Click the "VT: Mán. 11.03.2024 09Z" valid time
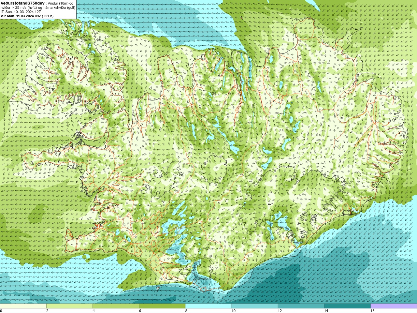 [x=21, y=16]
